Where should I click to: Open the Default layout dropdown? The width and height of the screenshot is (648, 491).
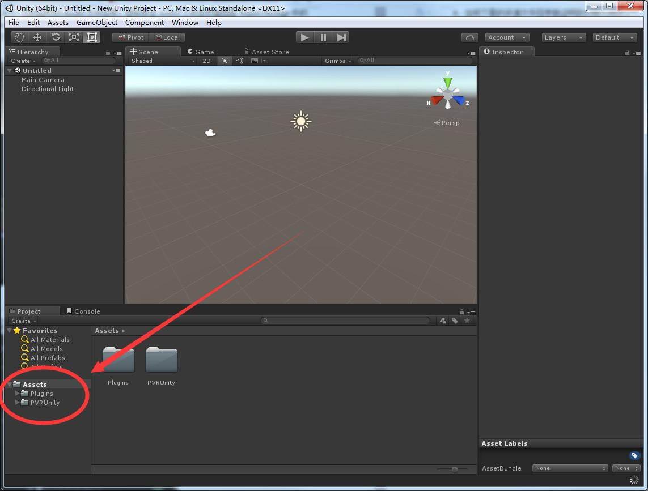(615, 37)
